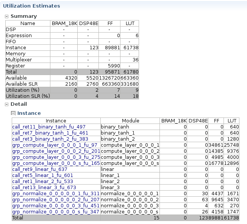Select FF value 4437
This screenshot has width=247, height=224.
click(217, 194)
